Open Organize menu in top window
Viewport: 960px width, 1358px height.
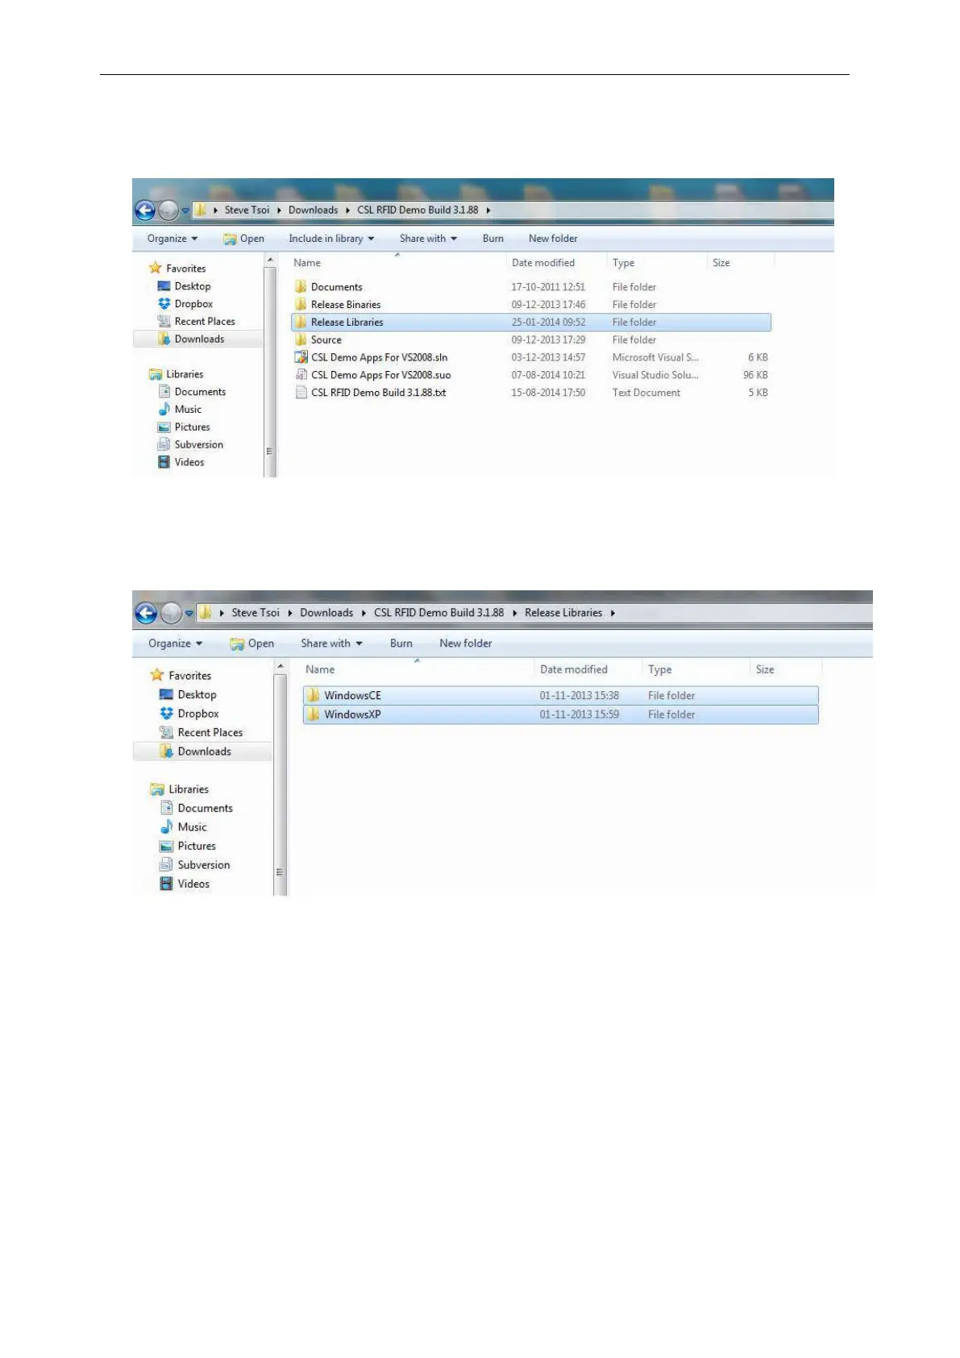[x=172, y=239]
